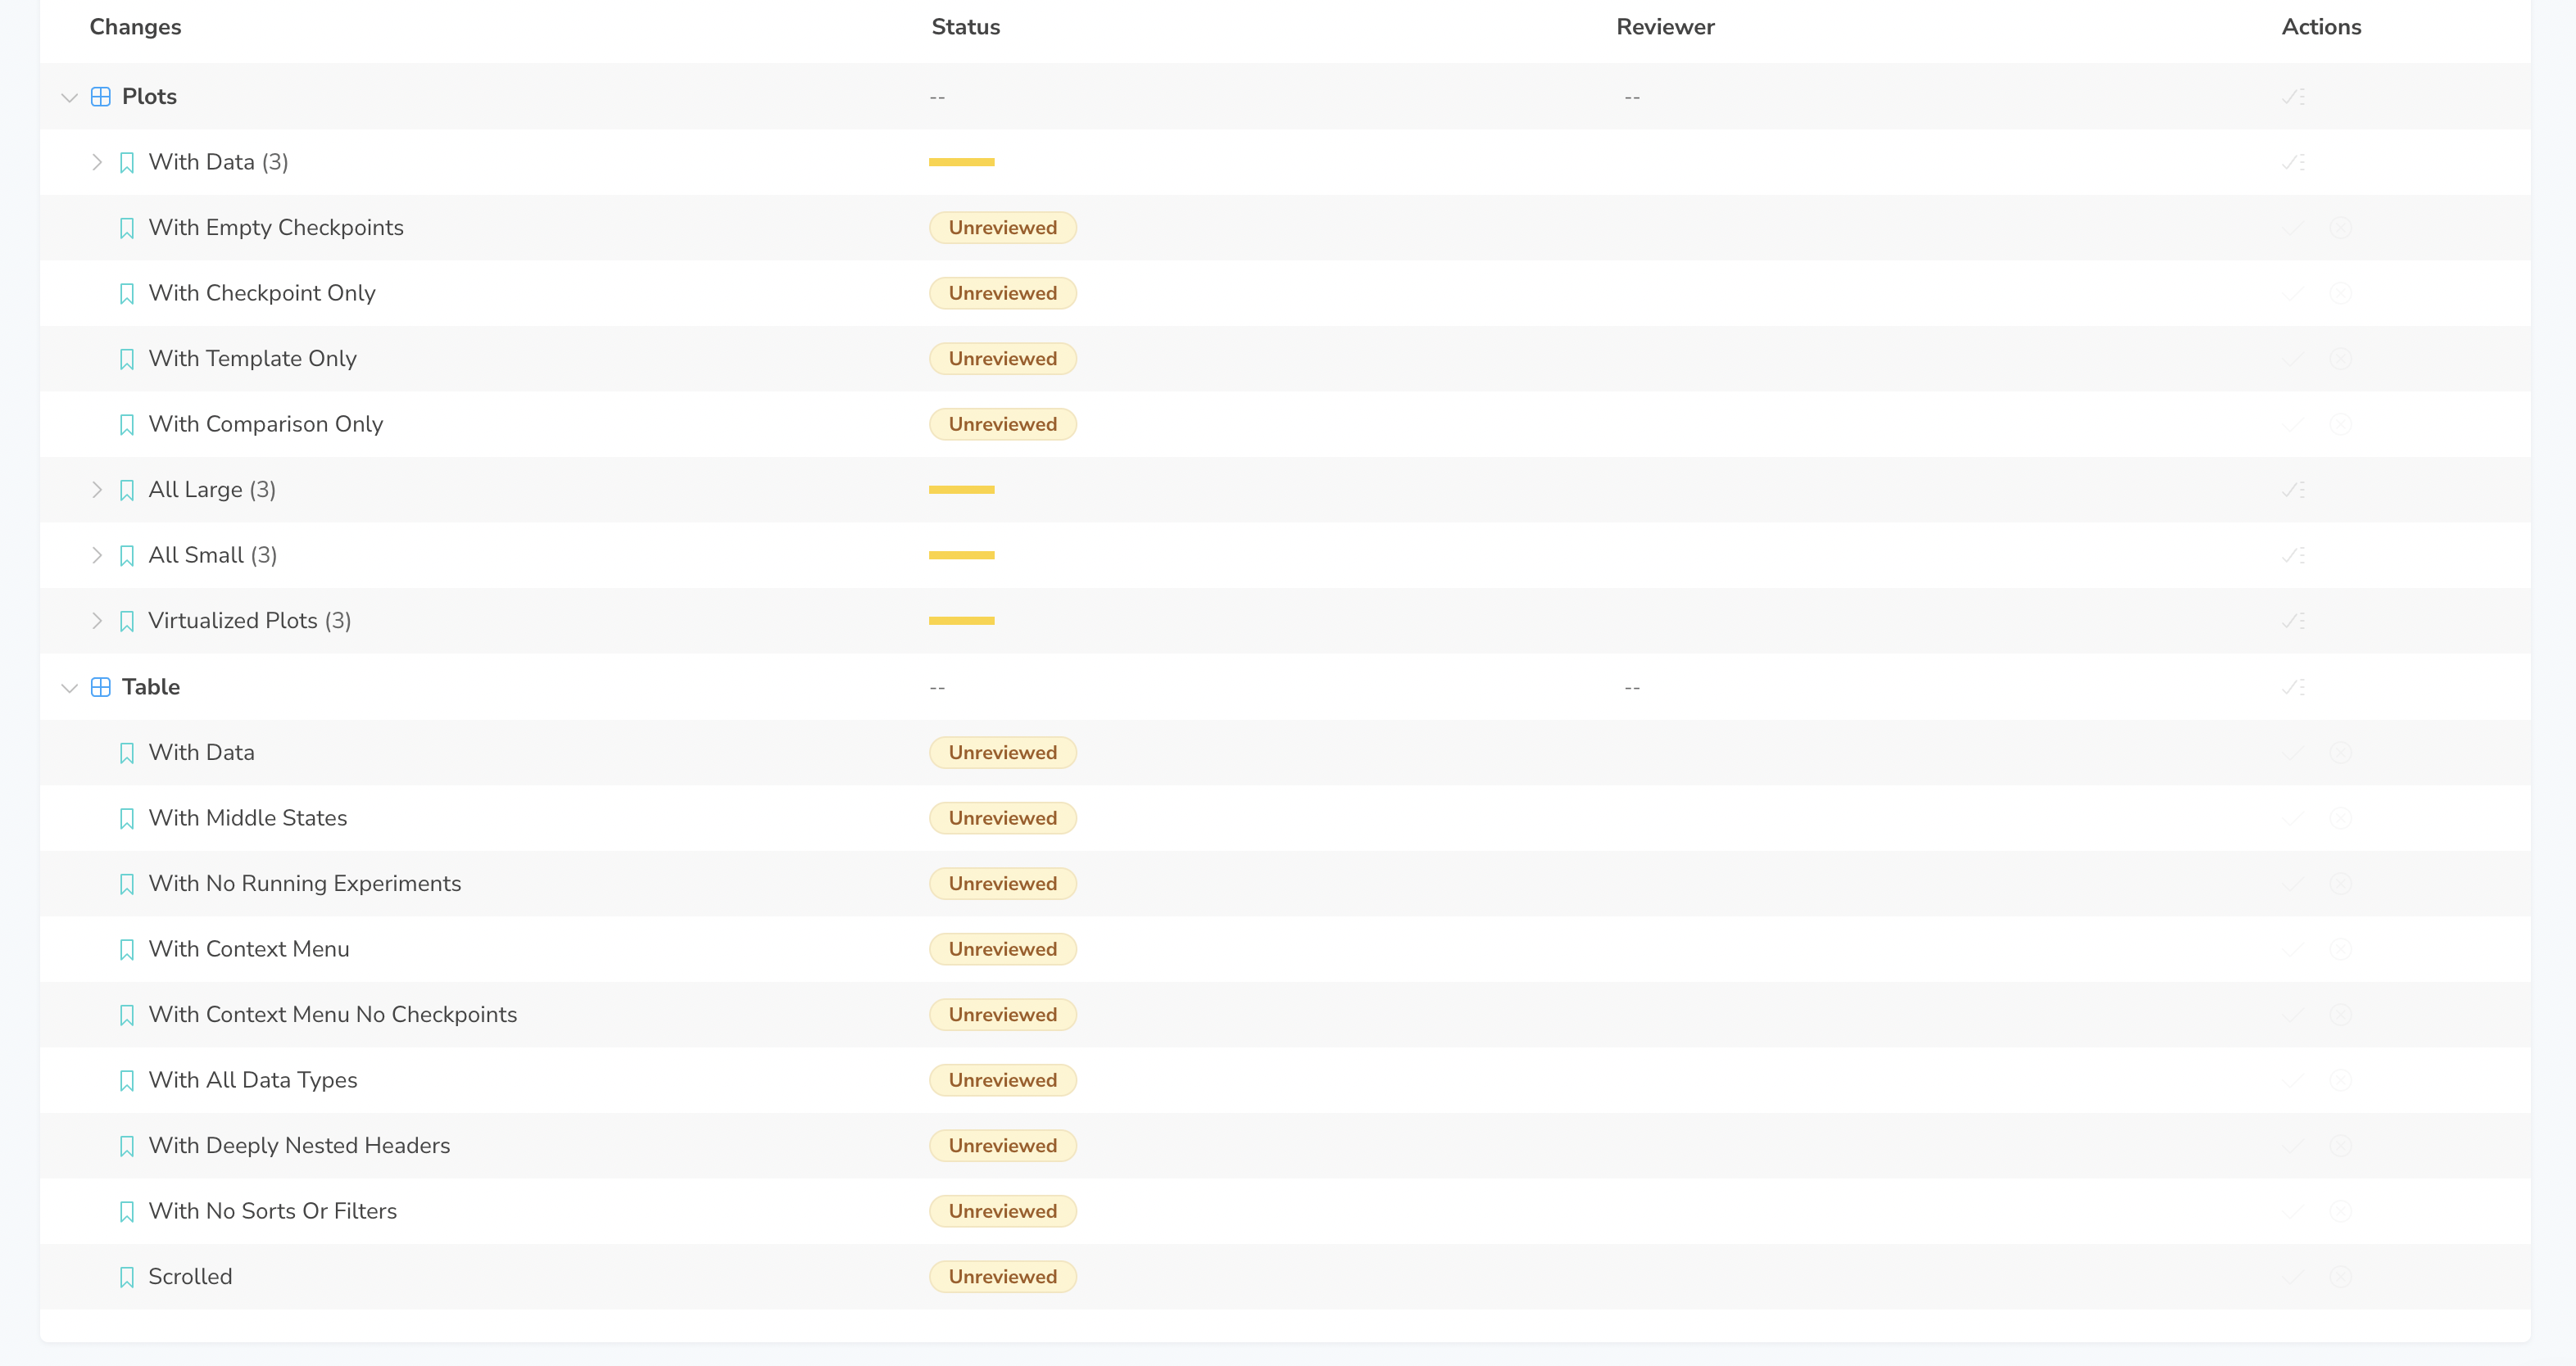The width and height of the screenshot is (2576, 1366).
Task: Click the Status column header
Action: point(965,27)
